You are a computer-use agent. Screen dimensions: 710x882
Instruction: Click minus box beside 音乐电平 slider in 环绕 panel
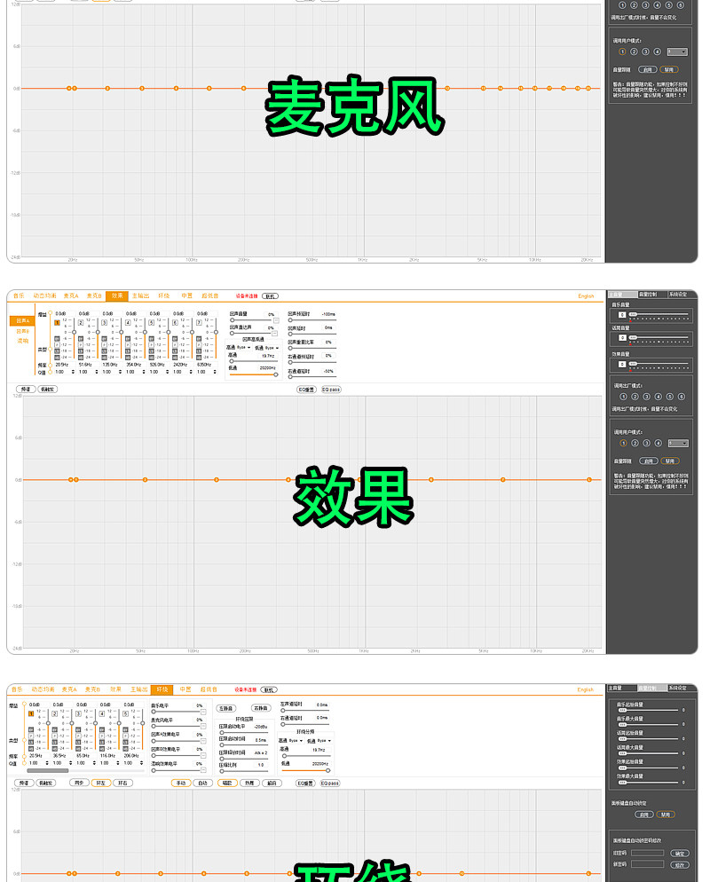point(203,712)
